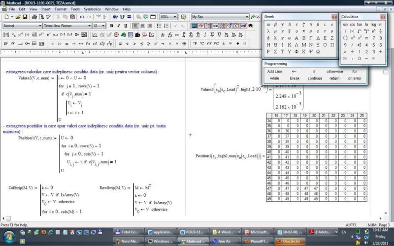
Task: Open the Times New Roman font dropdown
Action: (x=89, y=26)
